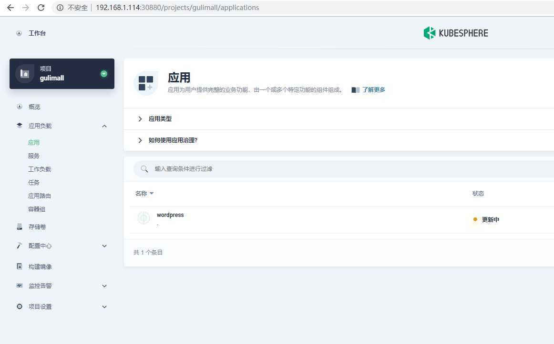The height and width of the screenshot is (344, 554).
Task: Click the 构建镜像 icon
Action: click(20, 266)
